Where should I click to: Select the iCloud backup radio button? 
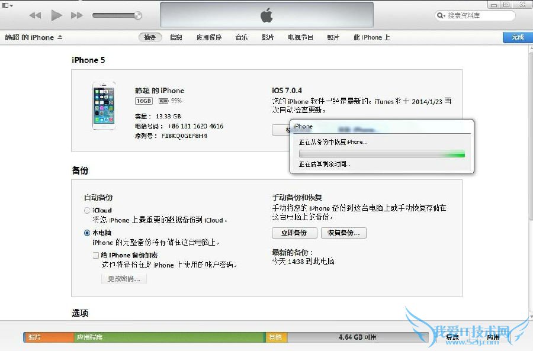[x=87, y=210]
